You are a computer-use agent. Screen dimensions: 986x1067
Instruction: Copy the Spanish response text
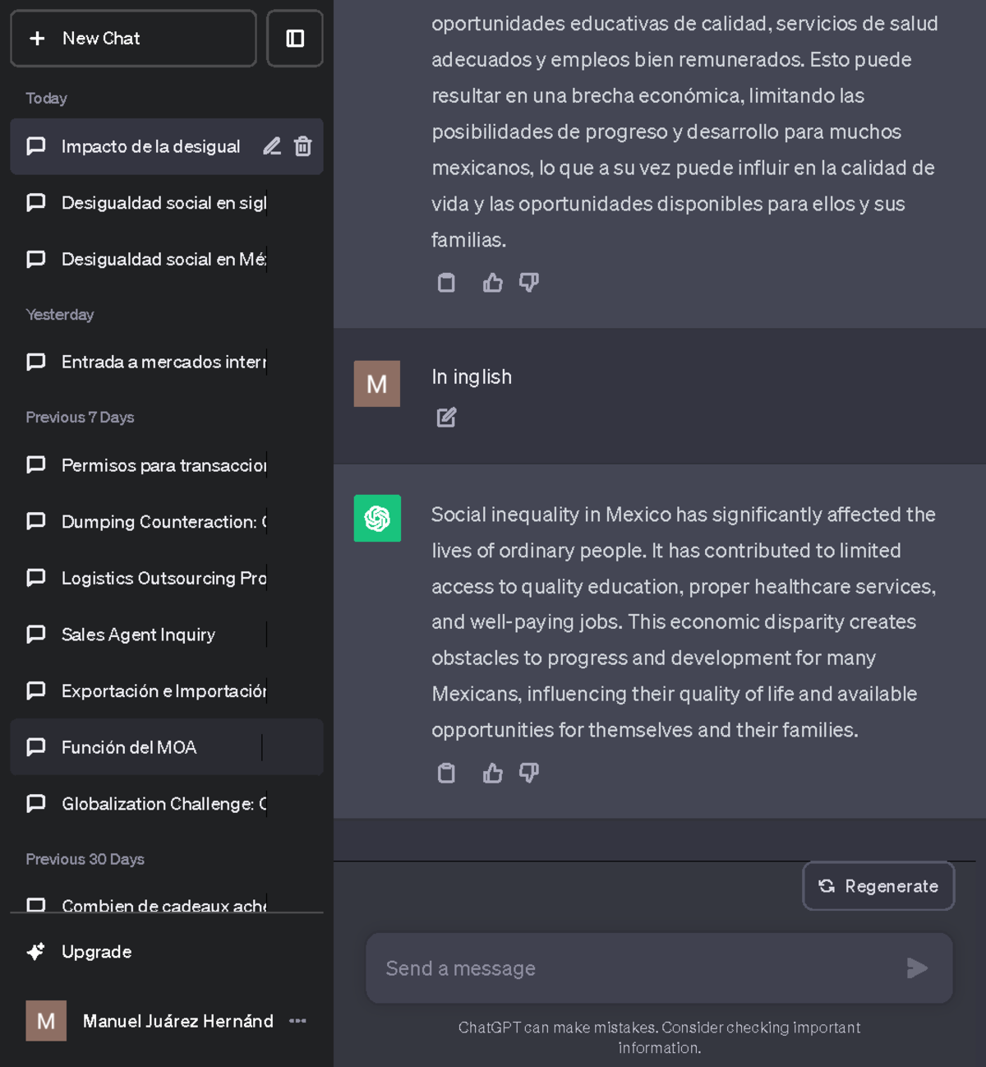[446, 282]
